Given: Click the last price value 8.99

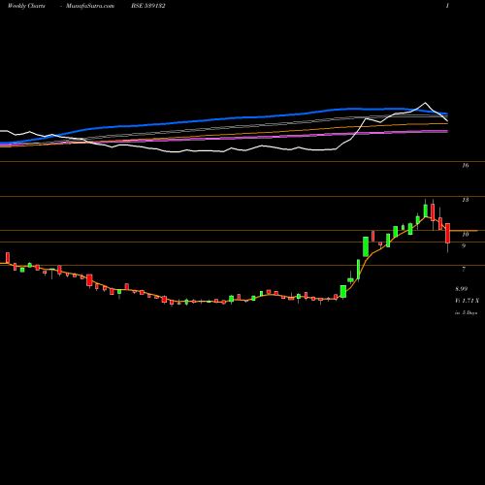Looking at the screenshot, I should pyautogui.click(x=461, y=289).
